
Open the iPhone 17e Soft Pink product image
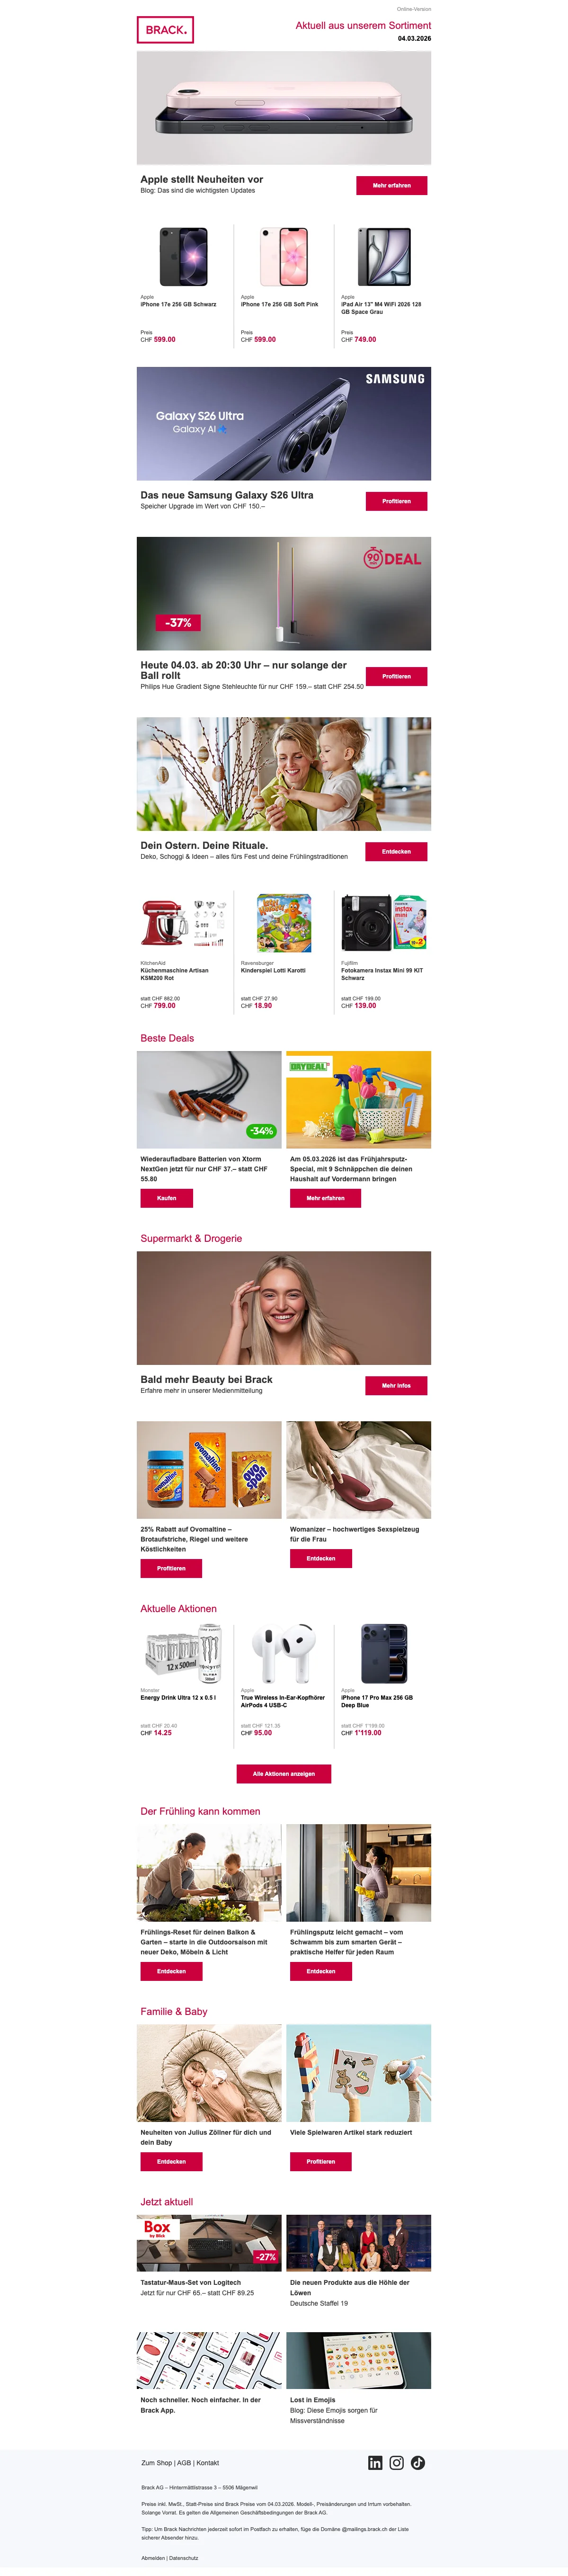point(284,257)
